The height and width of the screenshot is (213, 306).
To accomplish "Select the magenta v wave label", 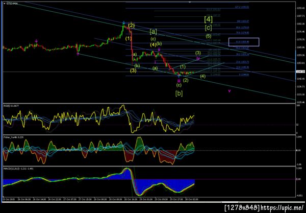I will pos(229,91).
